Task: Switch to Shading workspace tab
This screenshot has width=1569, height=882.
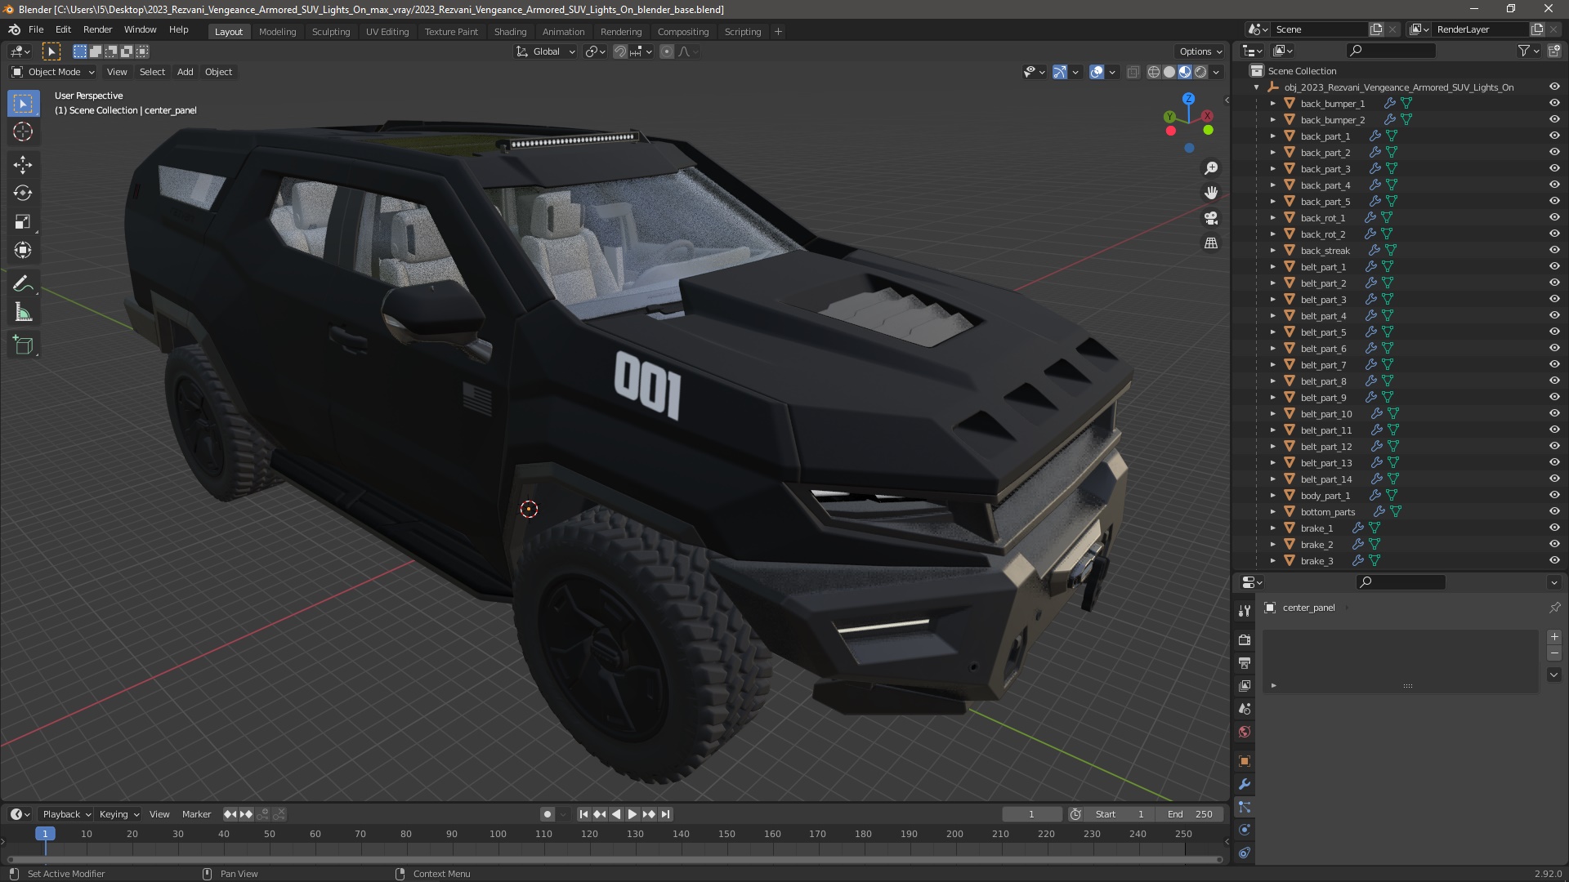Action: pyautogui.click(x=510, y=32)
